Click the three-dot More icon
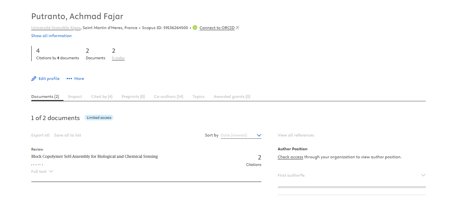464x203 pixels. pyautogui.click(x=69, y=79)
